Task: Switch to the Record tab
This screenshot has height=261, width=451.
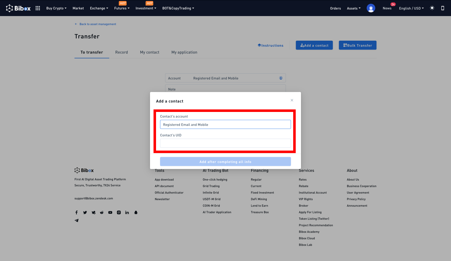Action: 122,52
